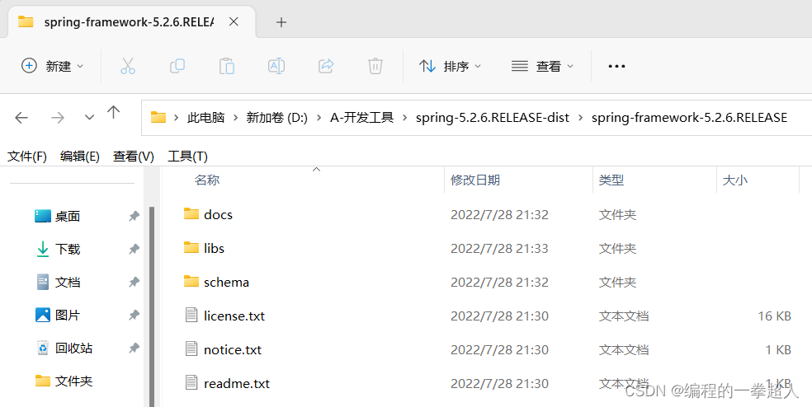Open 文件夹 in the sidebar
The width and height of the screenshot is (812, 407).
(x=75, y=381)
